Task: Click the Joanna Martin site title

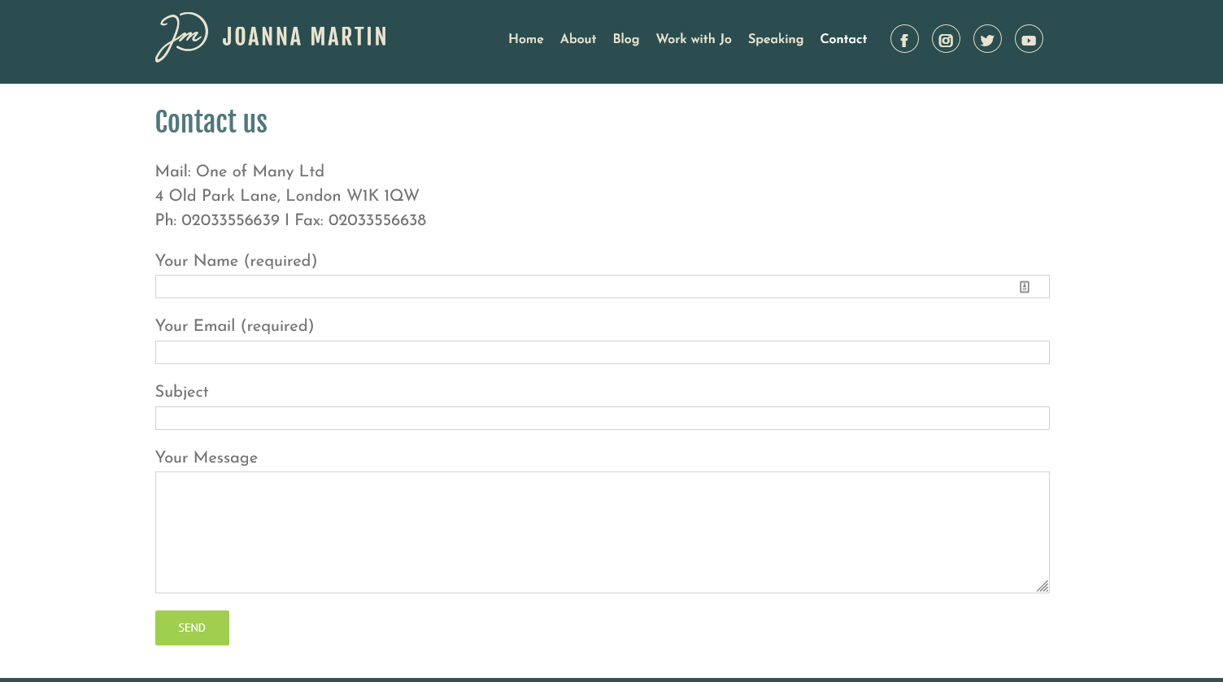Action: [x=304, y=37]
